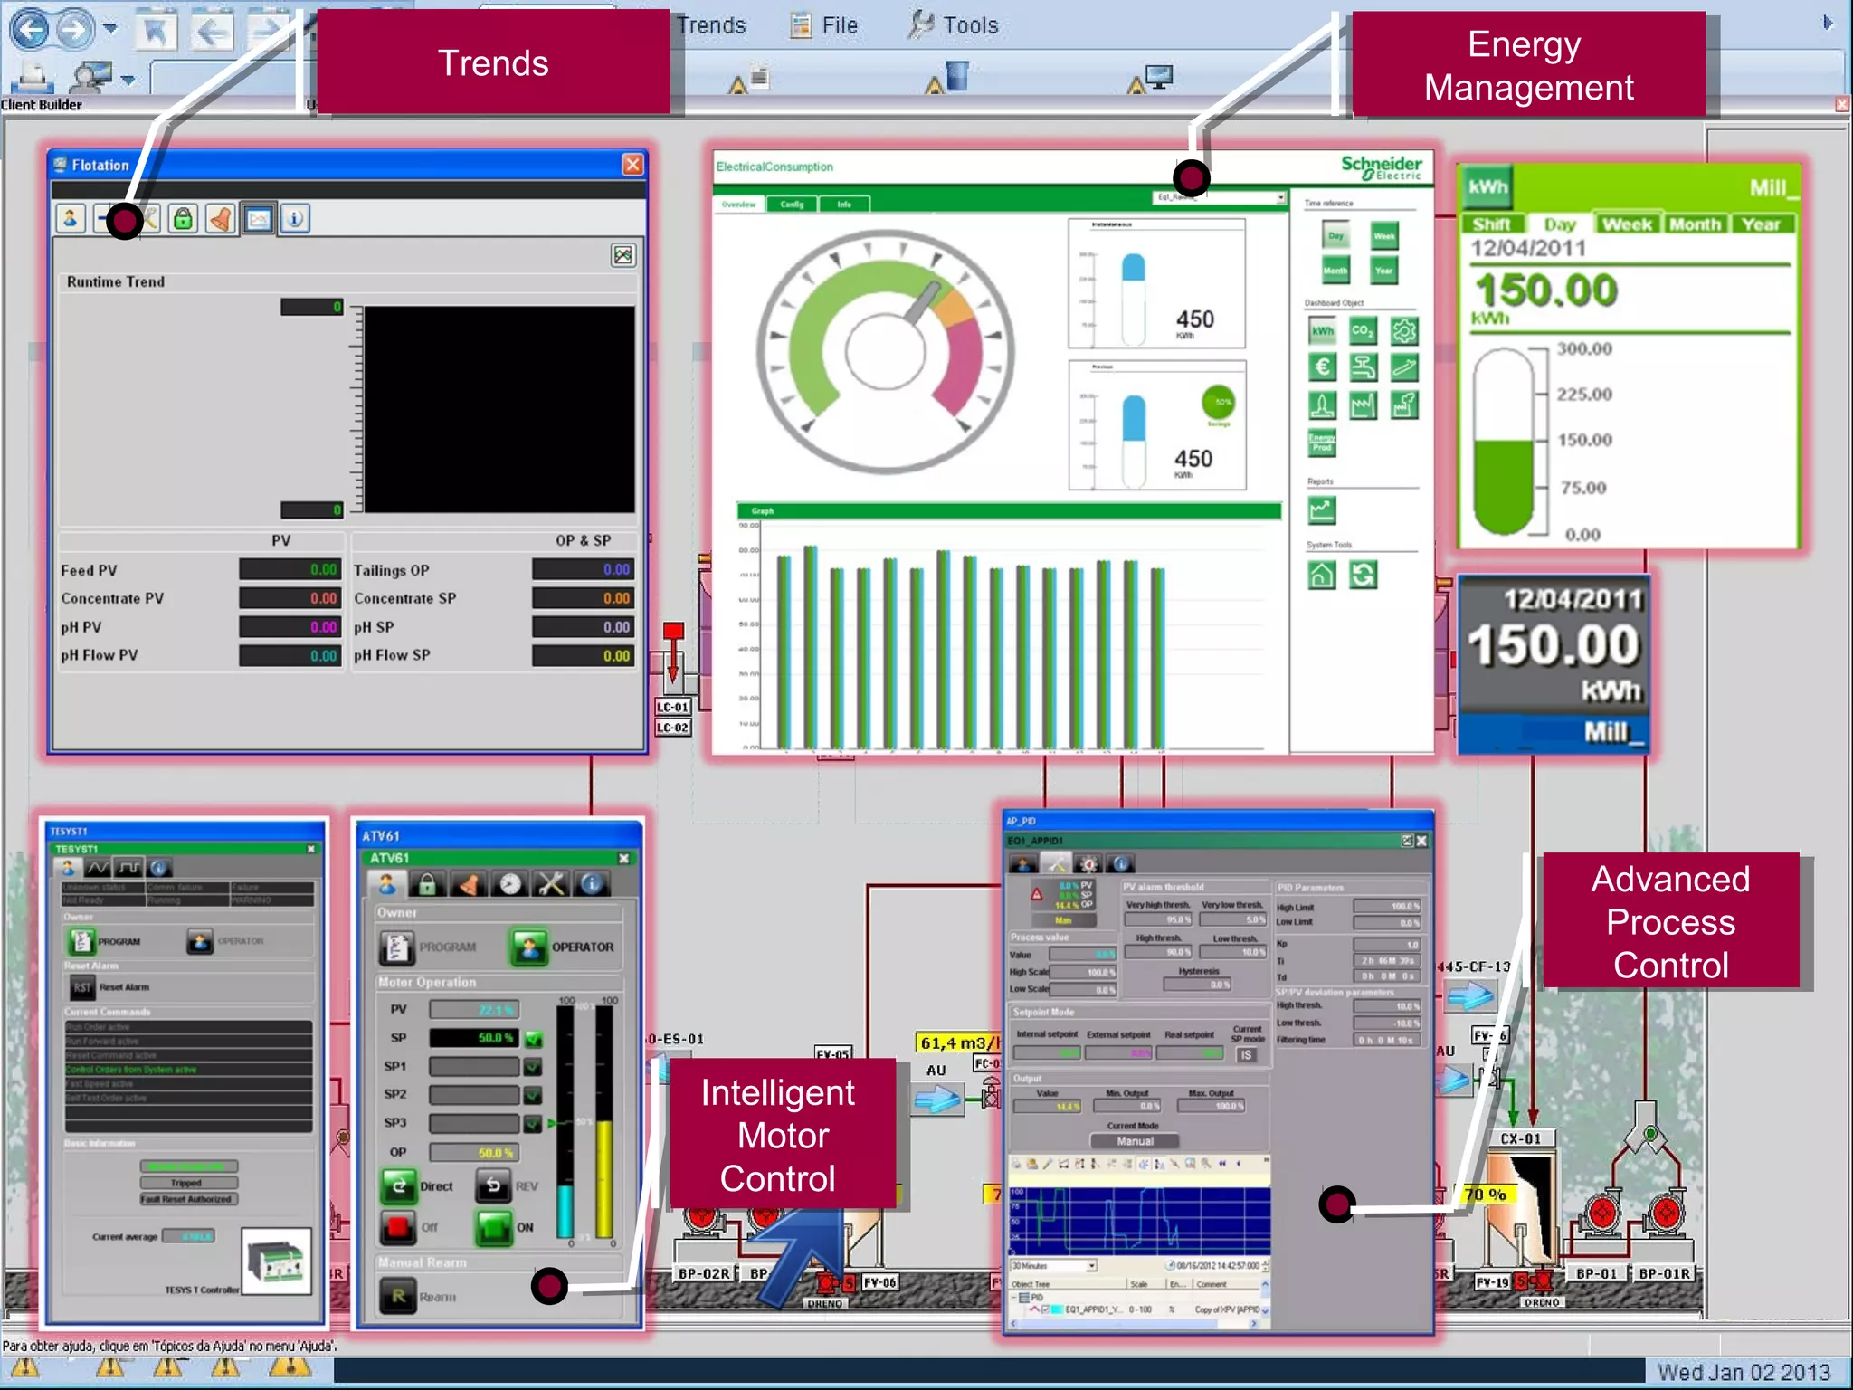The width and height of the screenshot is (1853, 1390).
Task: Open the info icon in Flotation window
Action: (x=295, y=219)
